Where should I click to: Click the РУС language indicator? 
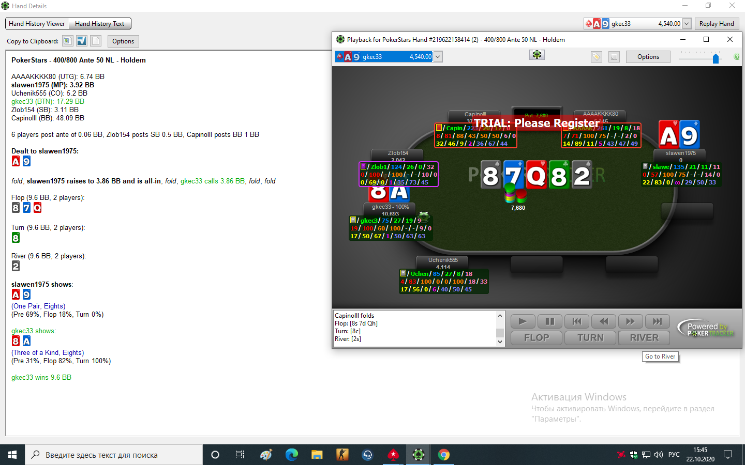coord(674,455)
